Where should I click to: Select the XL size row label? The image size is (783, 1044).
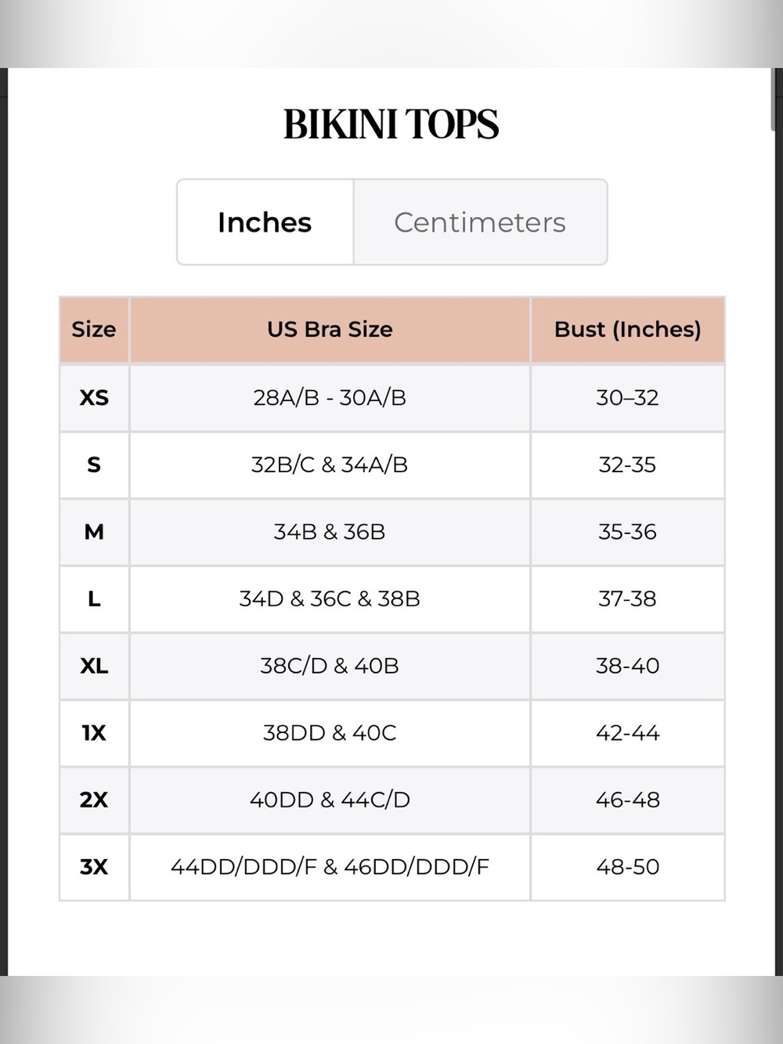pyautogui.click(x=94, y=666)
